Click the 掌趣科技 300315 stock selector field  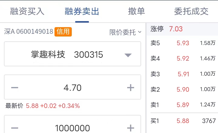point(72,54)
